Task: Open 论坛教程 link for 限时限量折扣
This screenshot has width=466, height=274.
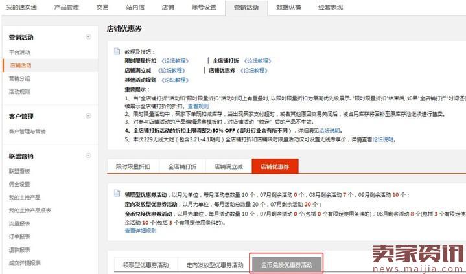Action: point(175,61)
